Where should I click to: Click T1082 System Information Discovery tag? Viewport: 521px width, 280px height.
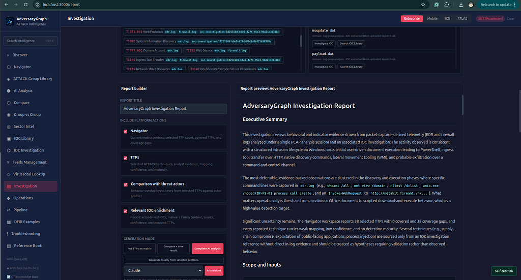pos(199,42)
